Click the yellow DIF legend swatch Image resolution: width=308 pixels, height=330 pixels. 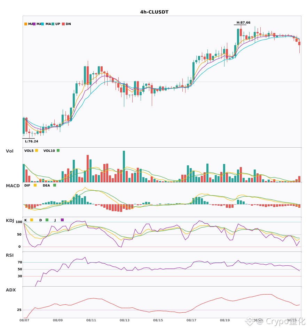pyautogui.click(x=35, y=185)
